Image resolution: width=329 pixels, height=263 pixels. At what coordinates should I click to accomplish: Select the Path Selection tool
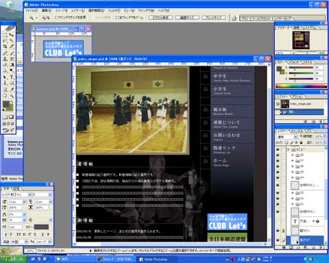point(5,77)
